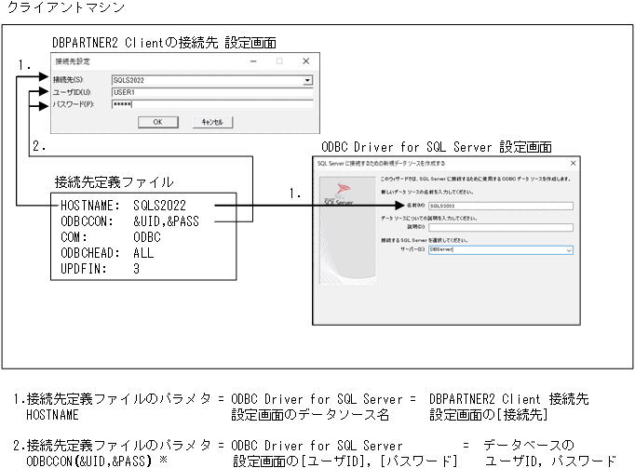This screenshot has width=635, height=468.
Task: Click the ユーザID(U) field containing USER1
Action: pyautogui.click(x=212, y=92)
